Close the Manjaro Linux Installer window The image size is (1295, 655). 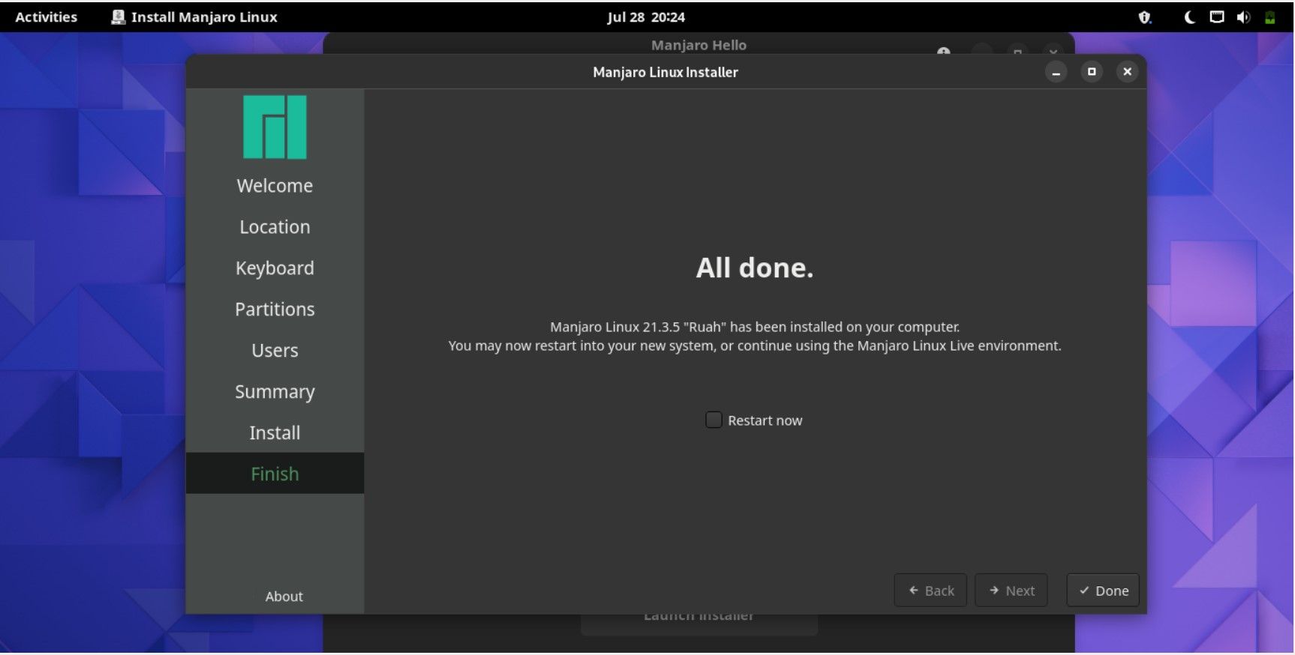pos(1127,72)
